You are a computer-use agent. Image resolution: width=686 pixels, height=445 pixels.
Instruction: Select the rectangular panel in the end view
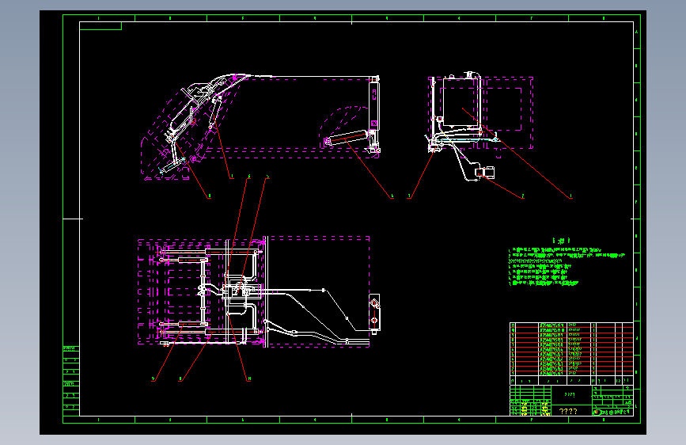[x=460, y=102]
